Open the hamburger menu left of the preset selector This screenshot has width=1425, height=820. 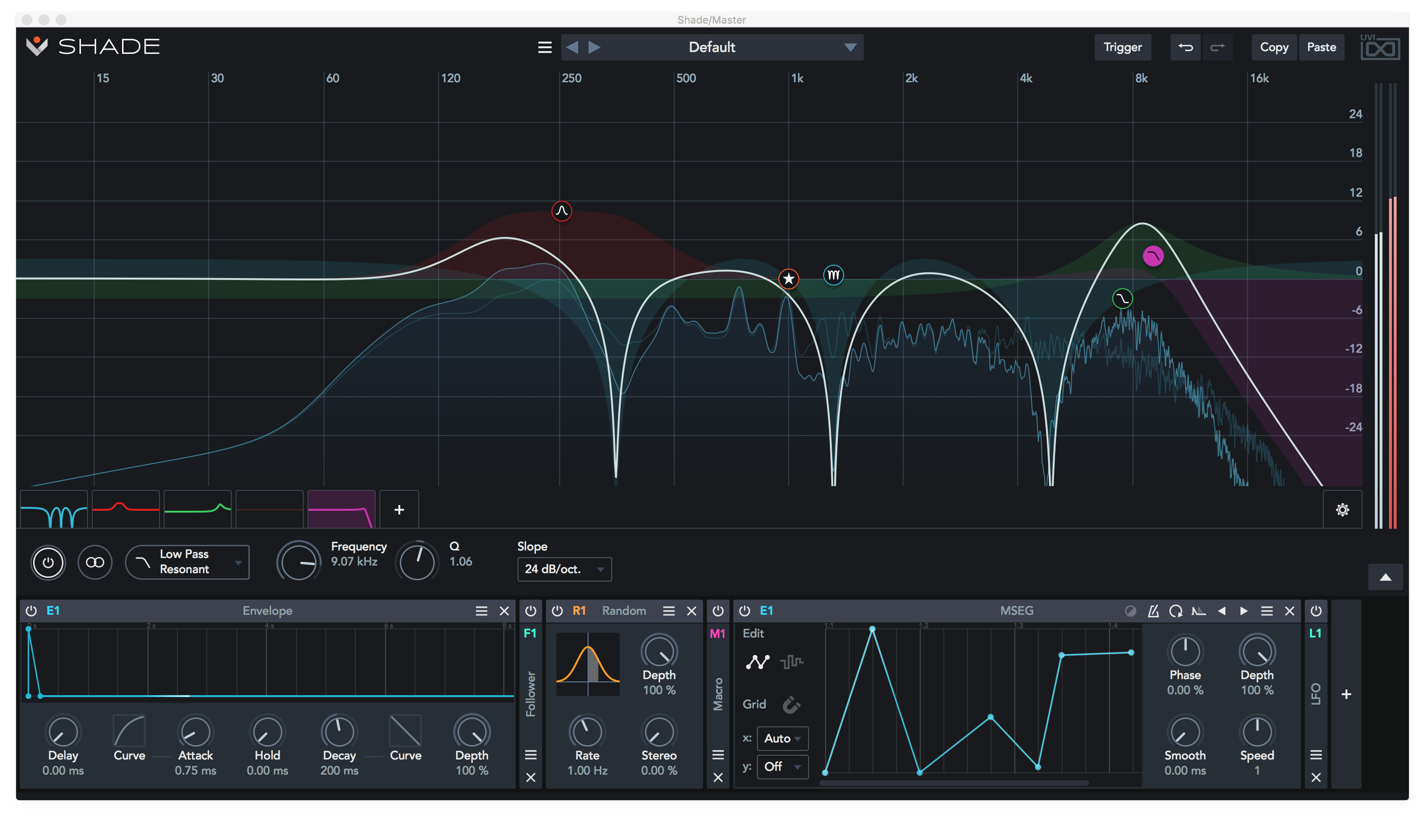click(x=544, y=47)
